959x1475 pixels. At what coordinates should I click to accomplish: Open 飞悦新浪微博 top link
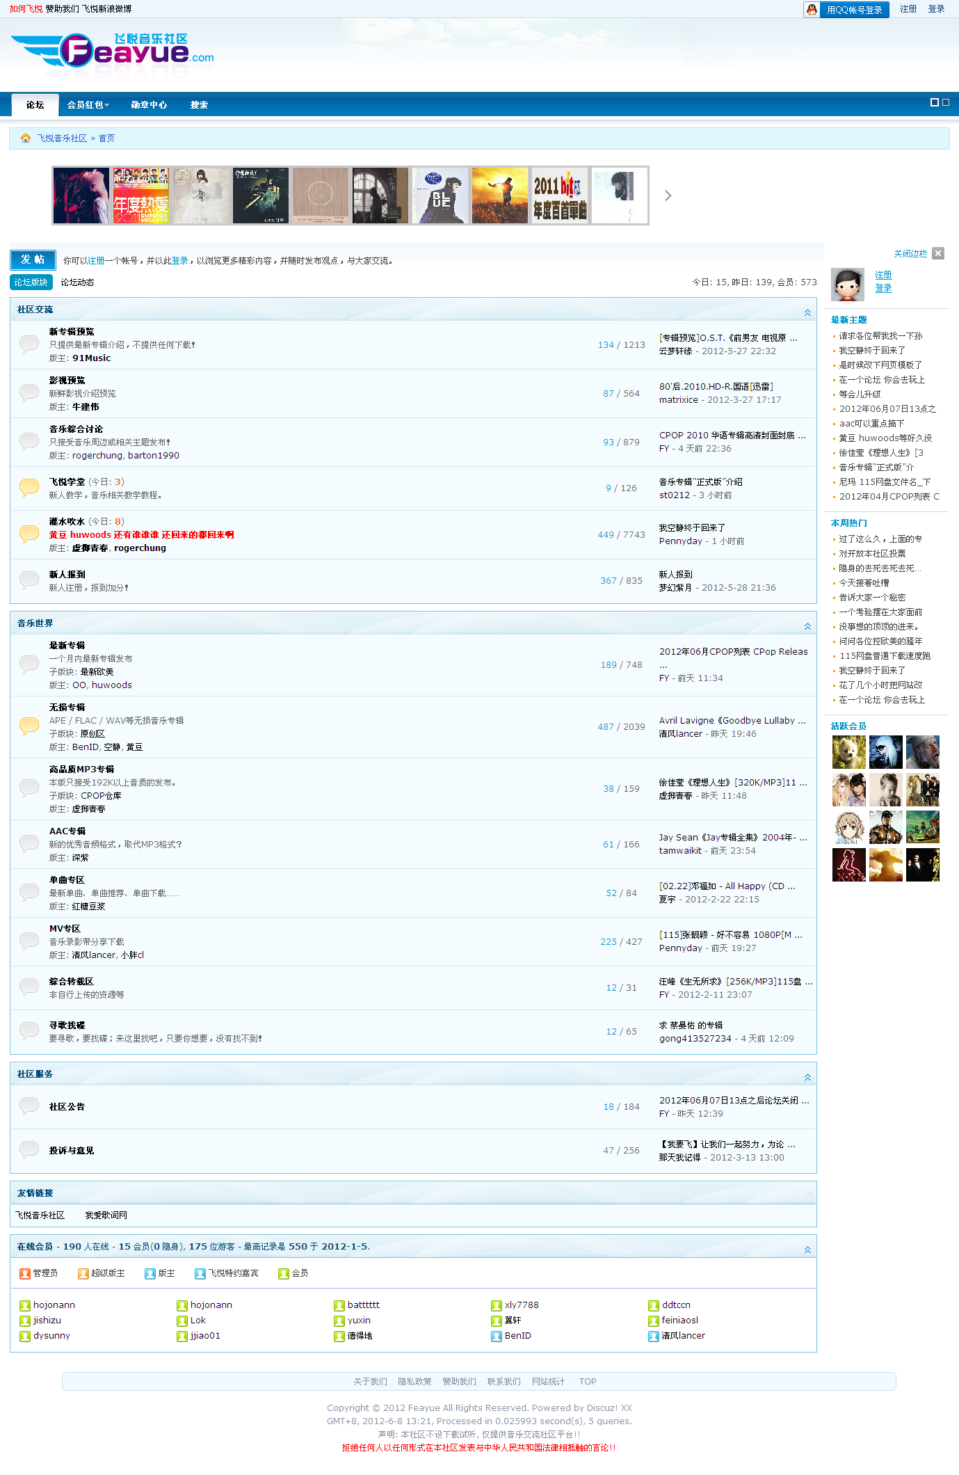click(x=106, y=9)
